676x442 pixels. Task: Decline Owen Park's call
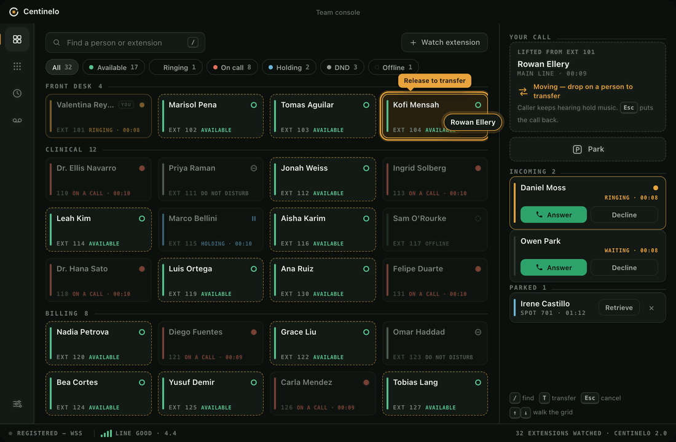(624, 268)
